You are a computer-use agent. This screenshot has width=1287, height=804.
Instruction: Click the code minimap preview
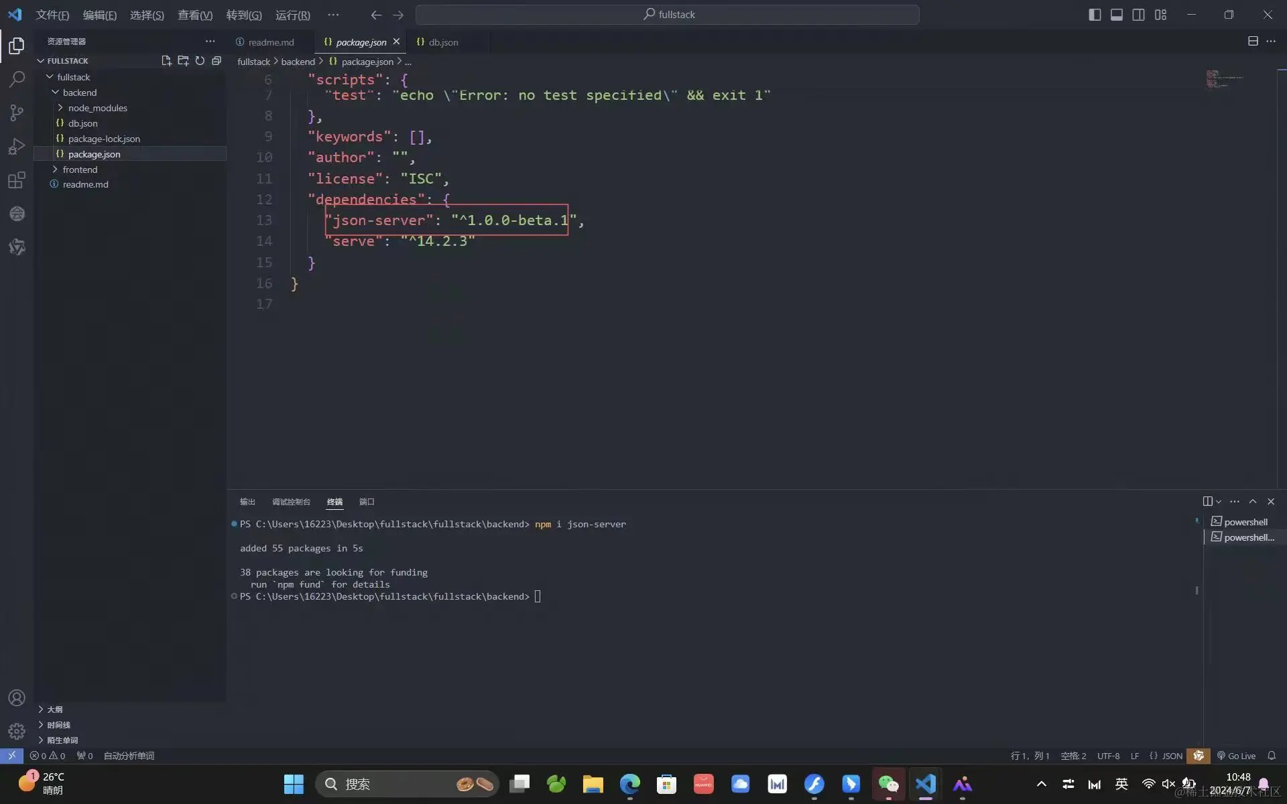point(1224,79)
